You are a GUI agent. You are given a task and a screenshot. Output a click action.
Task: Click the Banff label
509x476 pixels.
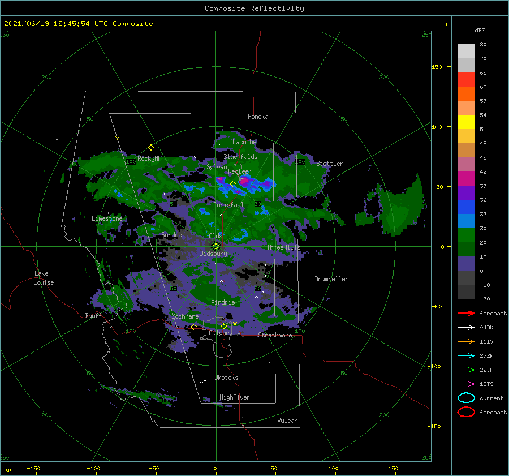coord(93,316)
